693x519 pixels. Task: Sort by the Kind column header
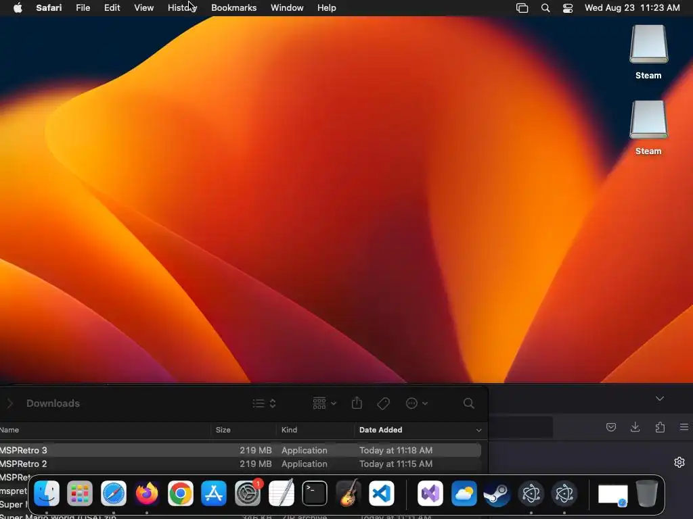pyautogui.click(x=289, y=430)
